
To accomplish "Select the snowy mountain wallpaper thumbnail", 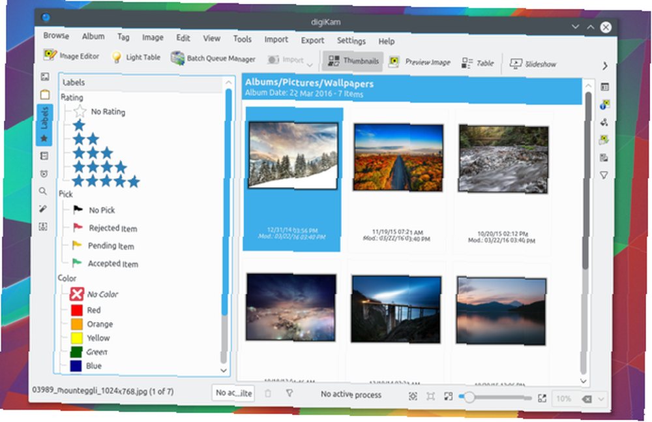I will pyautogui.click(x=293, y=156).
